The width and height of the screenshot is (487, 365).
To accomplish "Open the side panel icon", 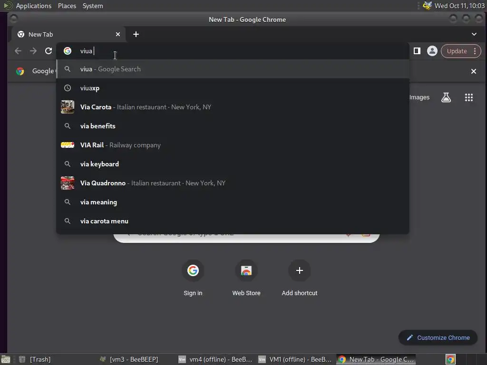I will (417, 51).
